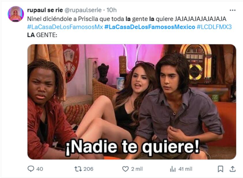Click the @rupaulserie handle

(x=83, y=10)
